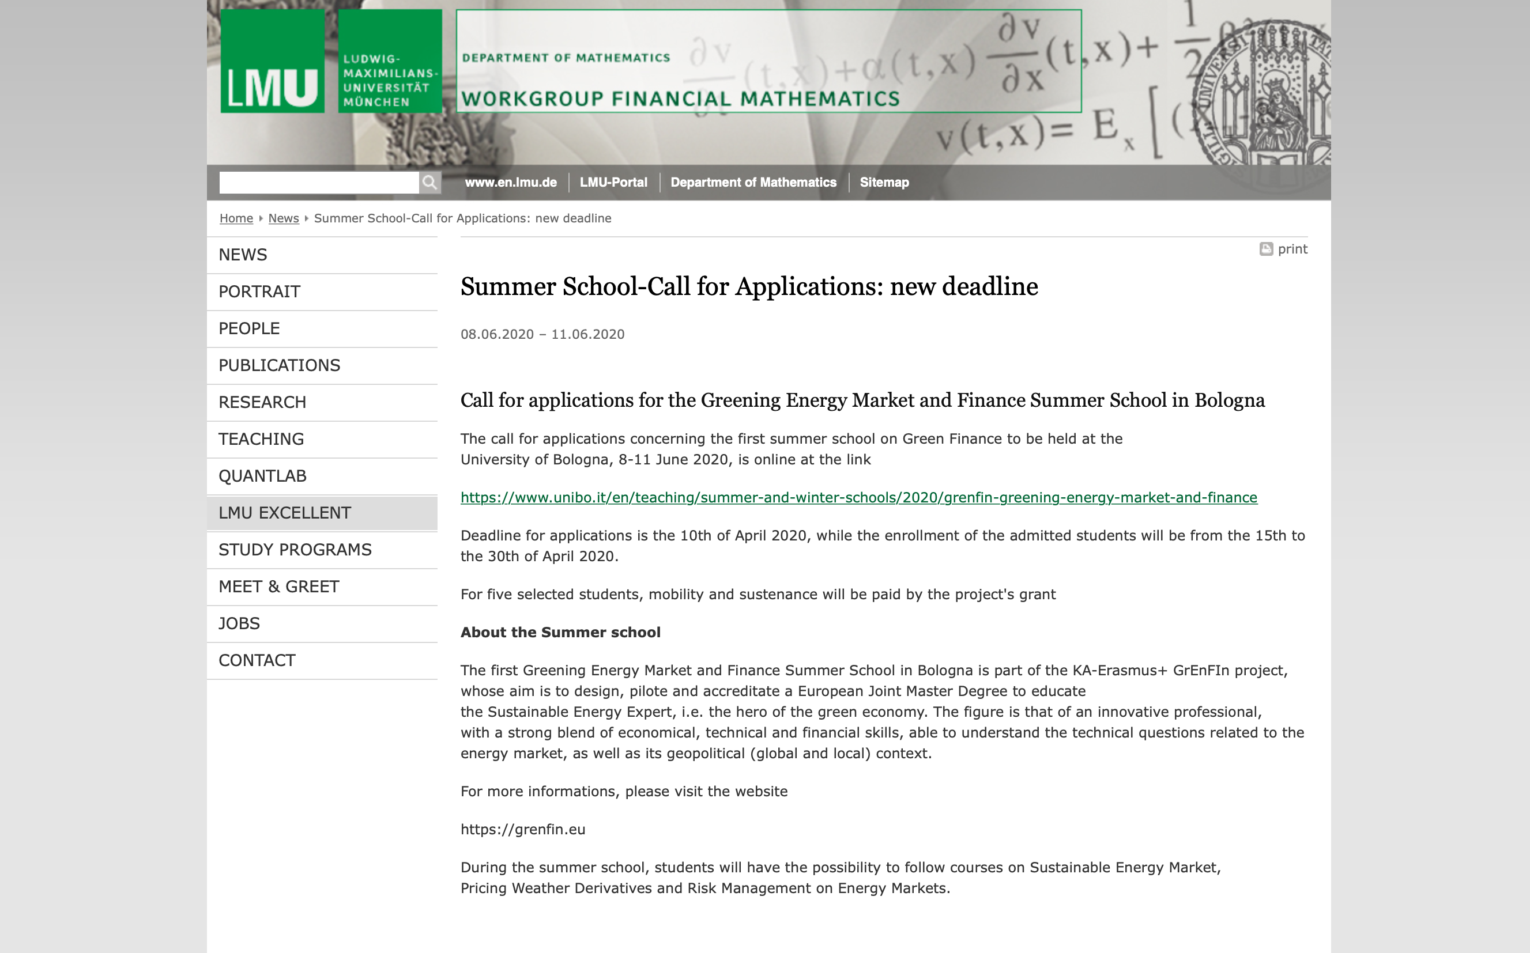Click 'DEPARTMENT OF MATHEMATICS' header text
This screenshot has height=953, width=1530.
point(566,58)
